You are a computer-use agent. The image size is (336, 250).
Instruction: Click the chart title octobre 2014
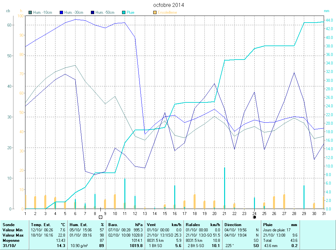[x=169, y=5]
